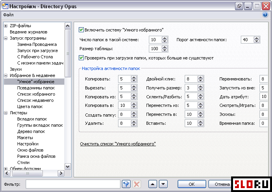Select Окно файлов tree item
Screen dimensions: 272x192
coord(30,150)
